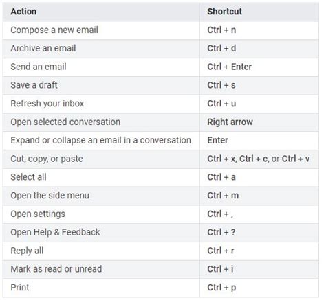Click the 'Open Help & Feedback' cell
Viewport: 326px width, 300px height.
(101, 233)
